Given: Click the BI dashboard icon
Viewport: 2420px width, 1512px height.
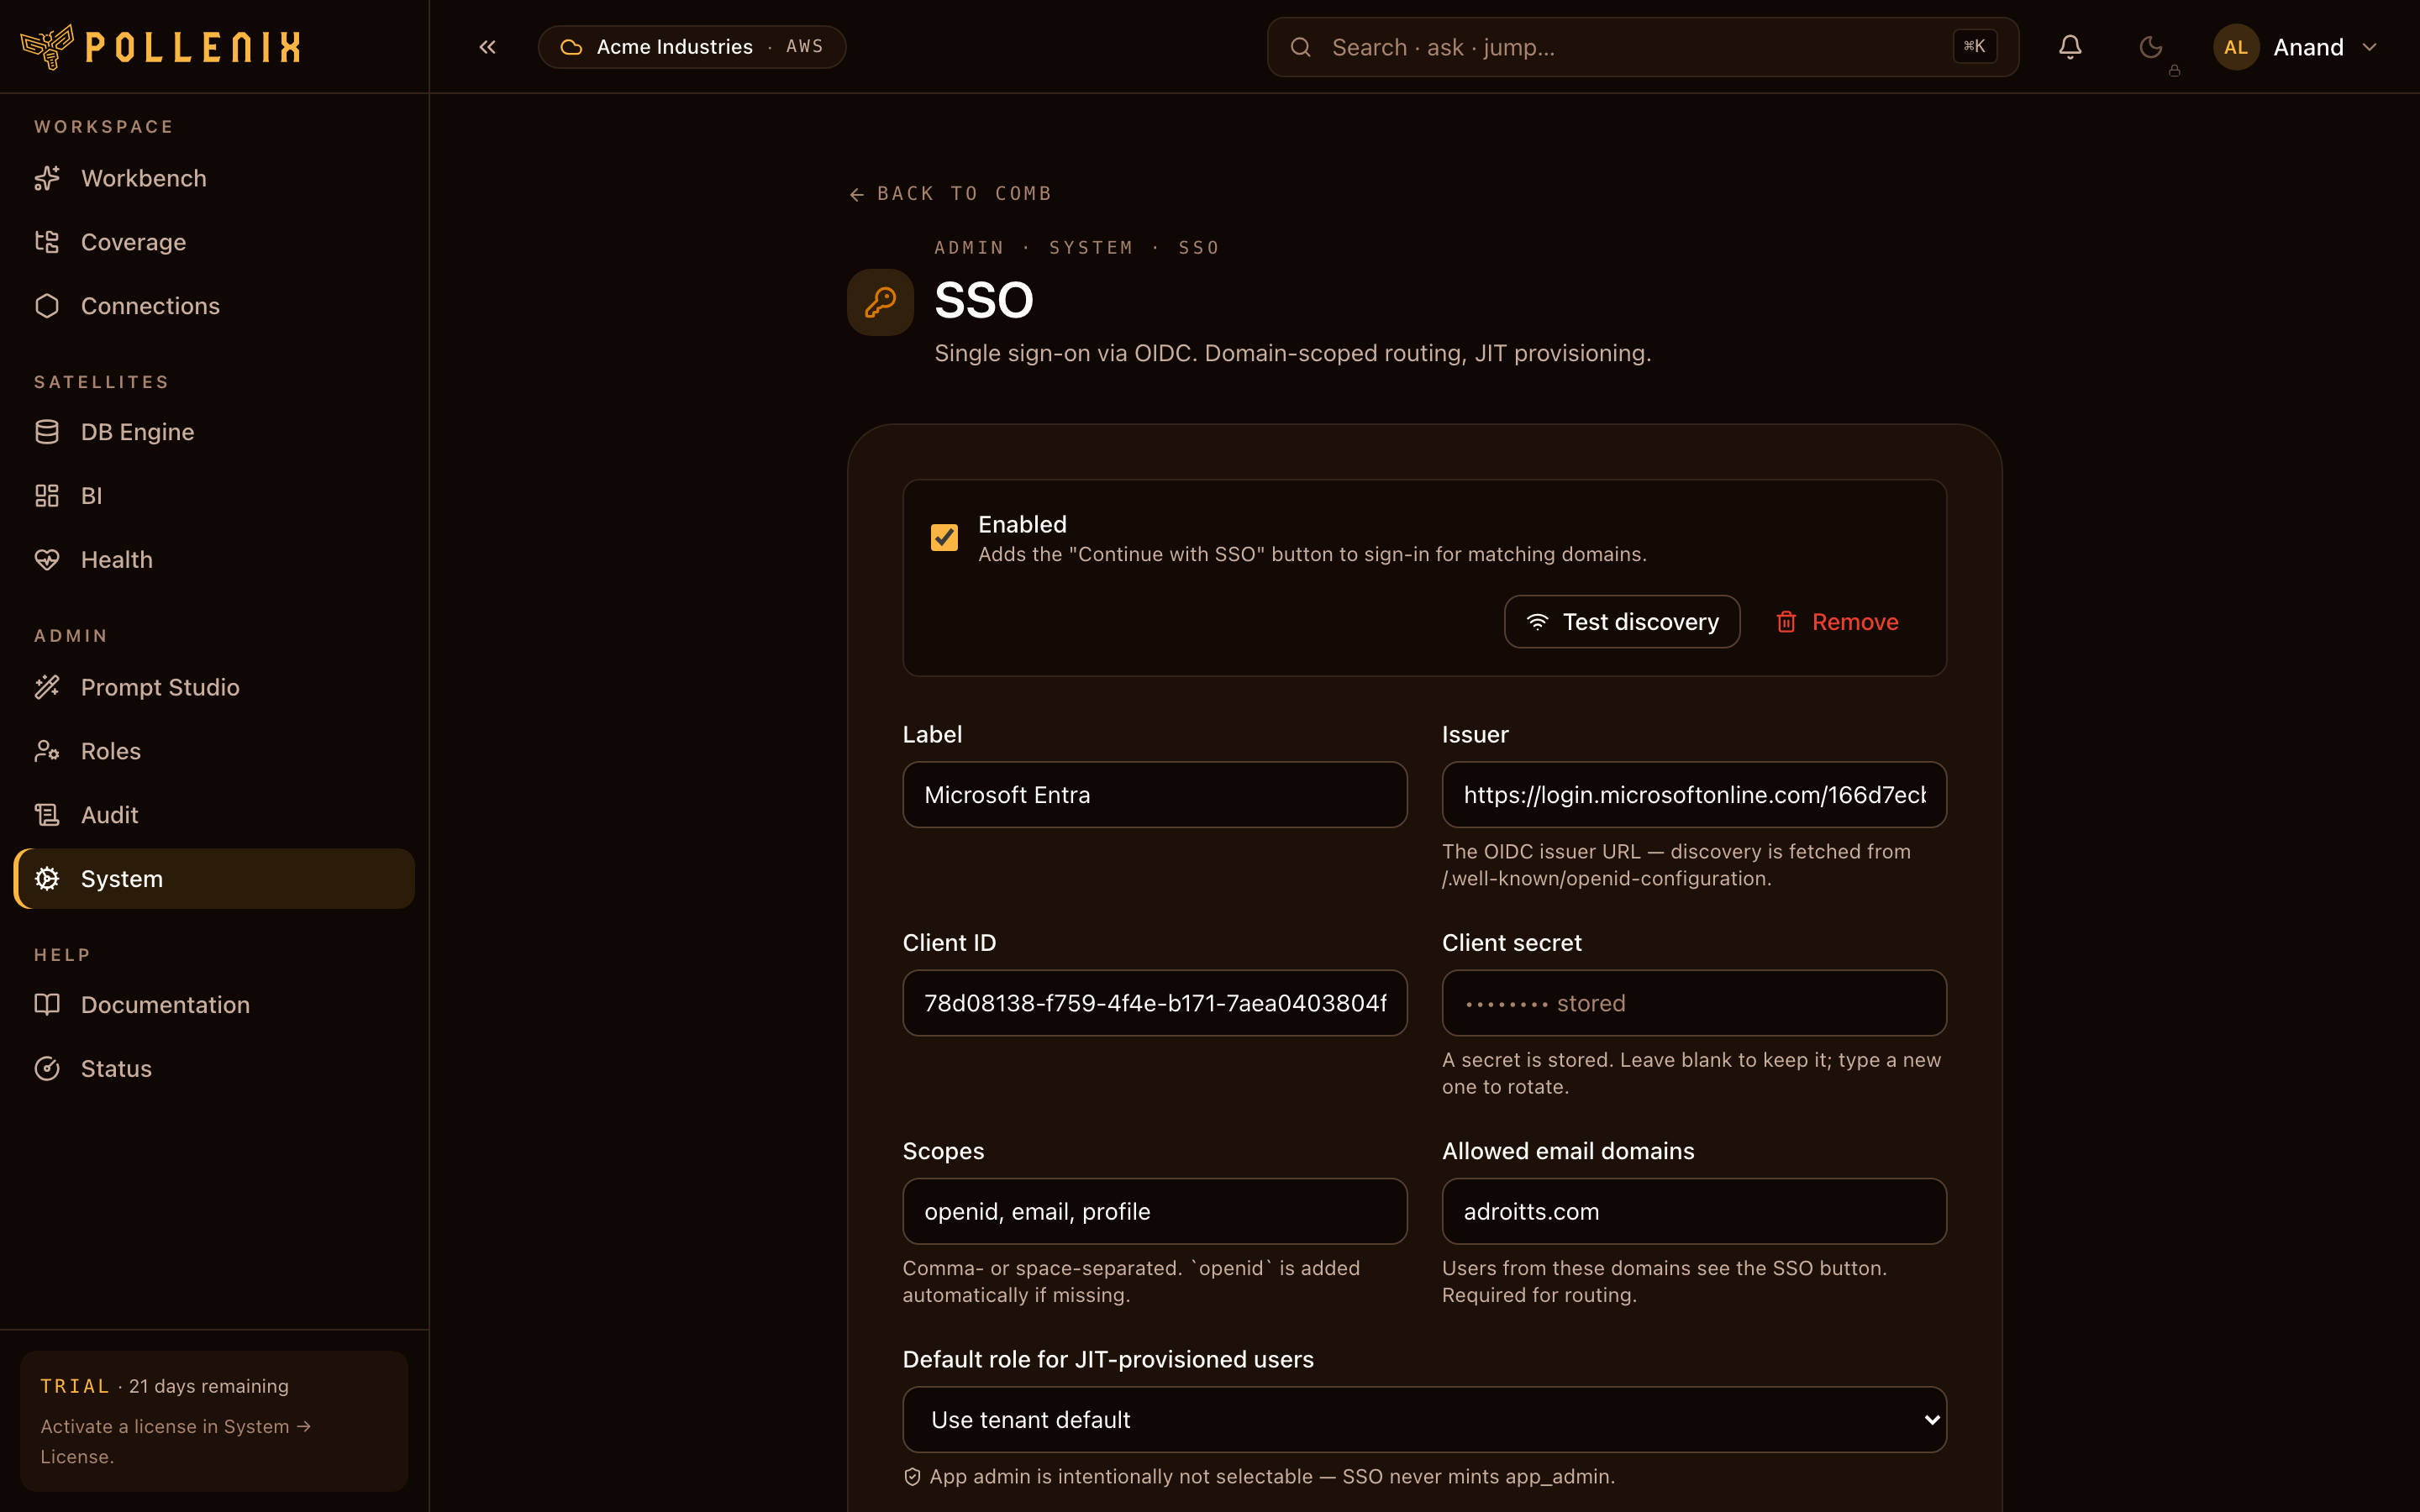Looking at the screenshot, I should 47,496.
